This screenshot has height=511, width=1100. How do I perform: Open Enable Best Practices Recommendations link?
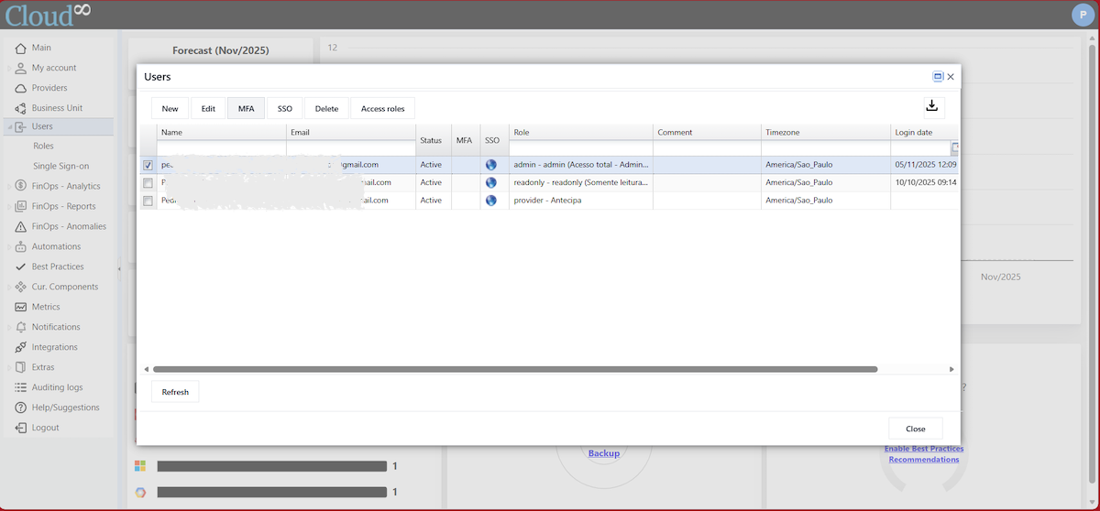[x=924, y=453]
